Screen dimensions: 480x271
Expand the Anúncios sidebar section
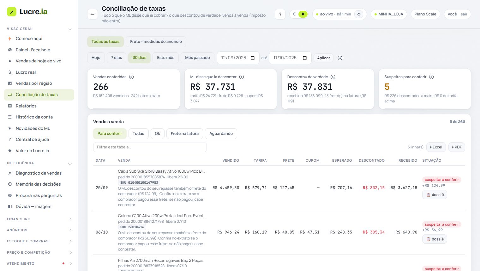[x=39, y=230]
